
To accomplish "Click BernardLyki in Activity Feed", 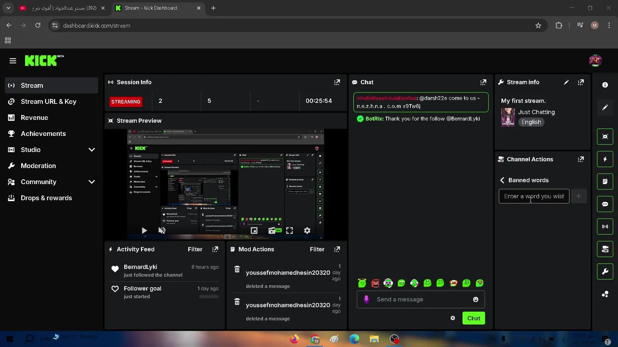I will click(x=140, y=267).
